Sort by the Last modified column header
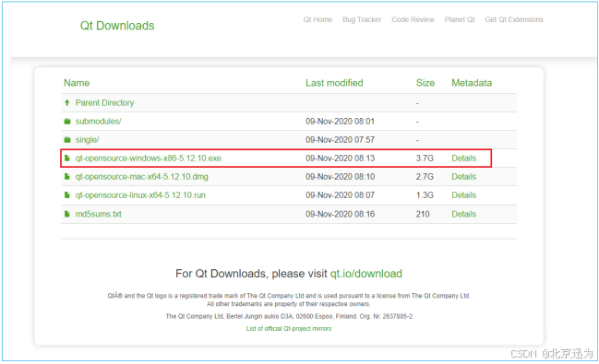The height and width of the screenshot is (364, 599). tap(334, 83)
